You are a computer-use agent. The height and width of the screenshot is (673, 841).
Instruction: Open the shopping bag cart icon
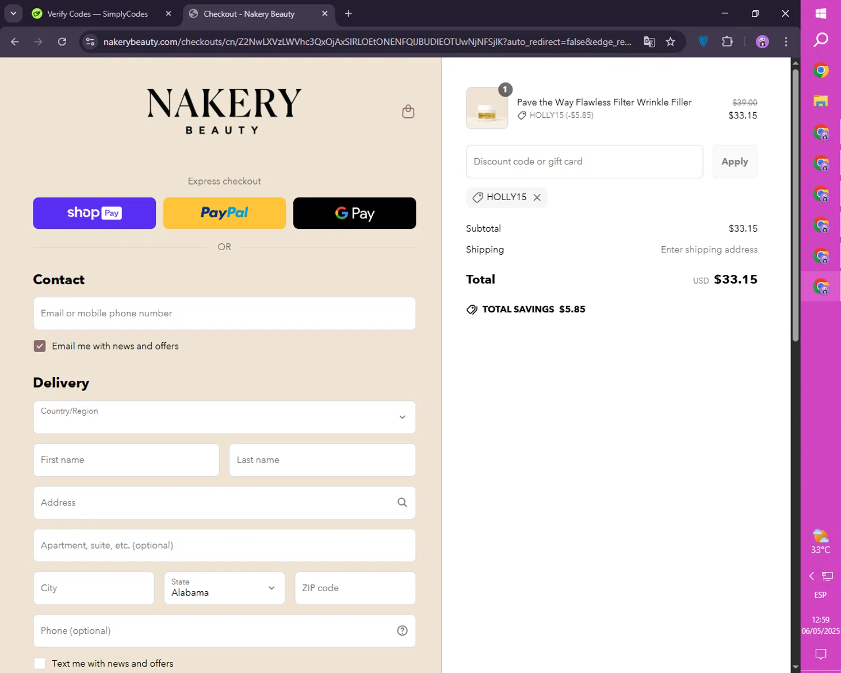pos(408,112)
